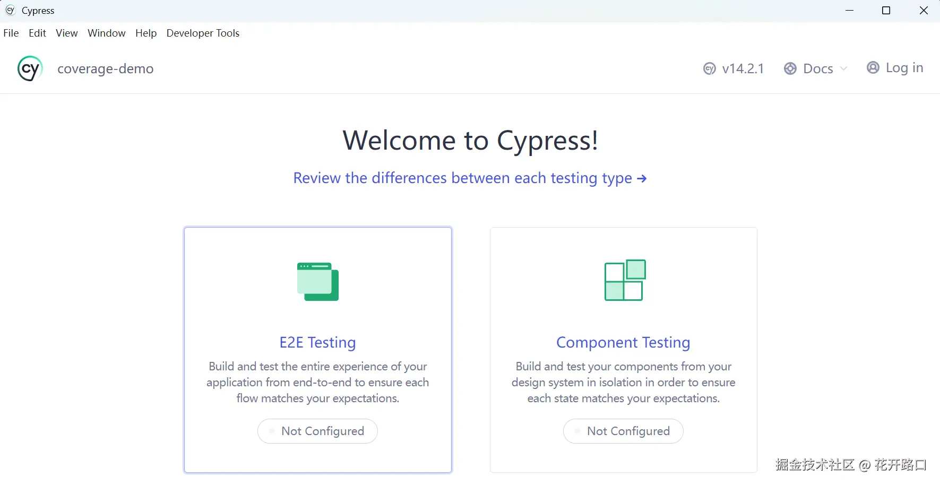Minimize the Cypress window
Image resolution: width=940 pixels, height=485 pixels.
point(850,11)
